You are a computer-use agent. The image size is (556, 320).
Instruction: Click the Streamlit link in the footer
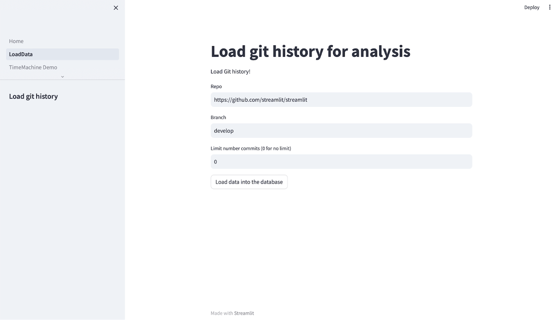coord(244,313)
